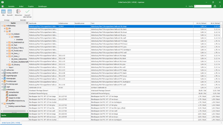Viewport: 223px width, 125px height.
Task: Click the Bestellartikel status icon
Action: [7, 95]
